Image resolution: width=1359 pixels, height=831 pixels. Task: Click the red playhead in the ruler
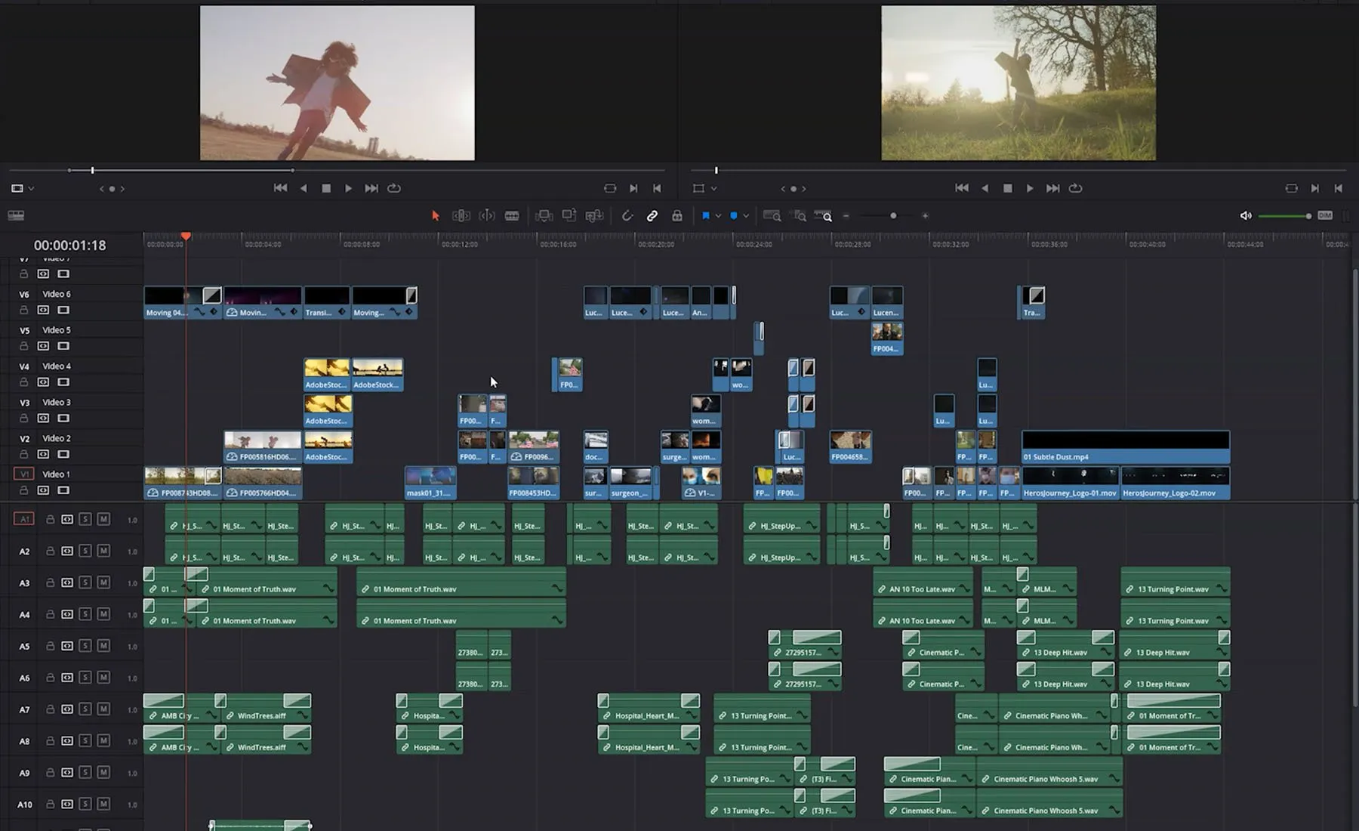(x=186, y=236)
